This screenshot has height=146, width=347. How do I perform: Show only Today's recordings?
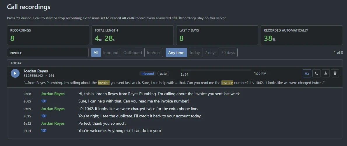pyautogui.click(x=194, y=53)
